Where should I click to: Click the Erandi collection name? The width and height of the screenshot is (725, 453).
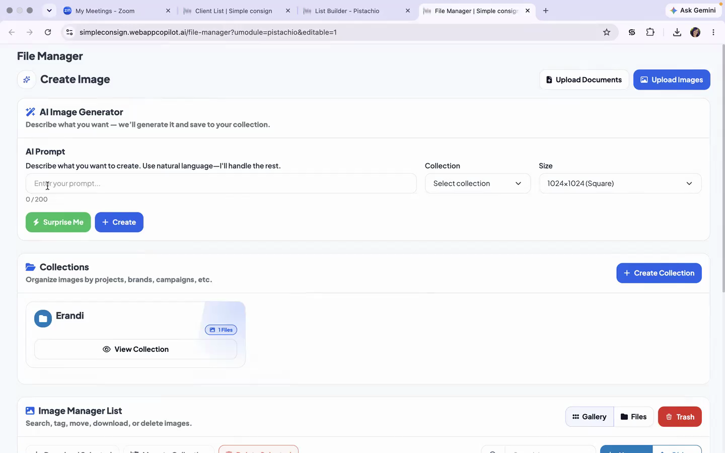pyautogui.click(x=70, y=316)
